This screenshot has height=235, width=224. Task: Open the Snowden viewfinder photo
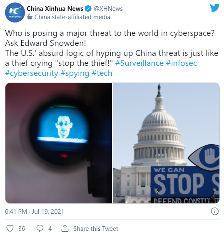point(59,143)
